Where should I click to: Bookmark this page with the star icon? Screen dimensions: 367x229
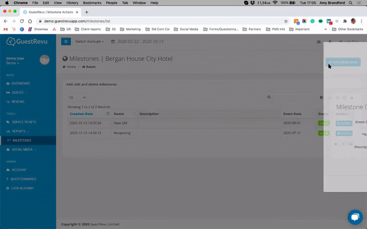(286, 21)
